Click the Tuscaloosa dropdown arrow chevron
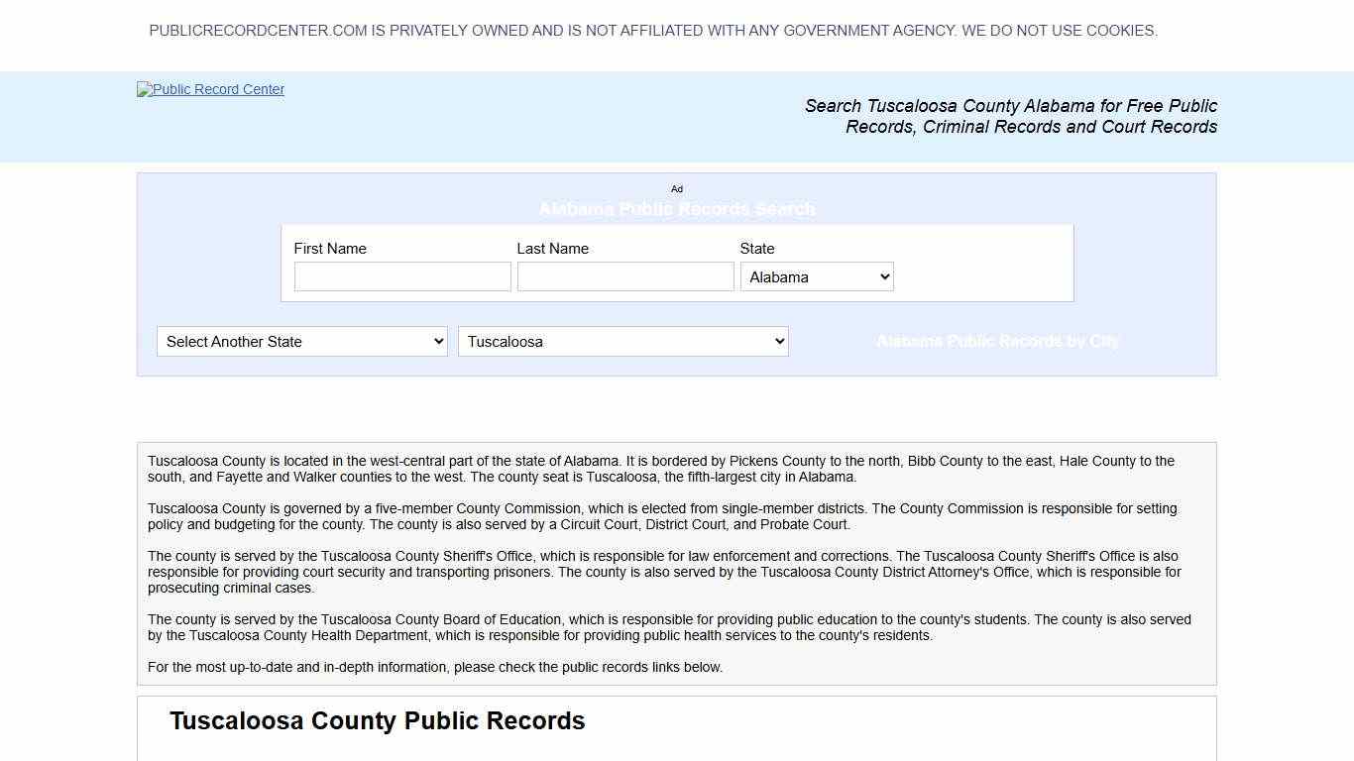 tap(778, 341)
